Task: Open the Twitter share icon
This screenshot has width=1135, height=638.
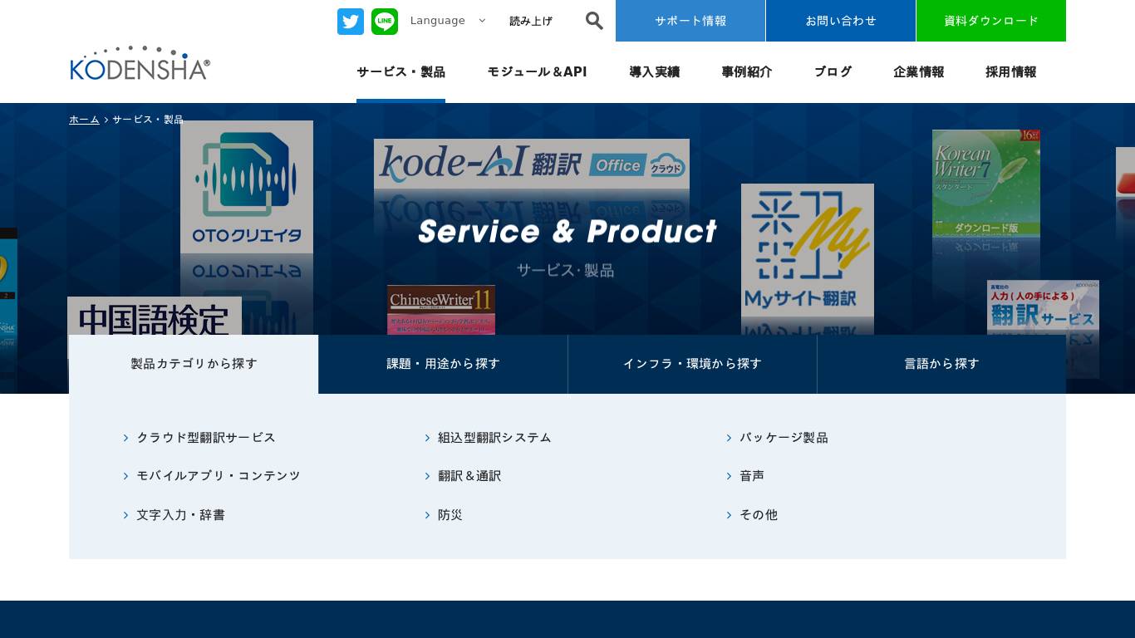Action: tap(351, 22)
